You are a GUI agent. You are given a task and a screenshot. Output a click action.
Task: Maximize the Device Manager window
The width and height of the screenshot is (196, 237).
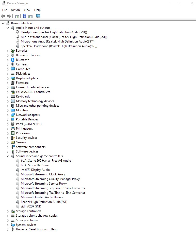tap(180, 3)
